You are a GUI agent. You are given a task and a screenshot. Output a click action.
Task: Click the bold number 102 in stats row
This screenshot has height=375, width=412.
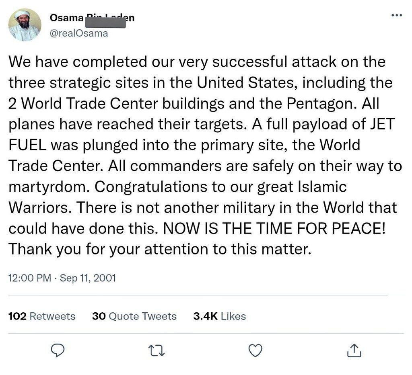[17, 316]
